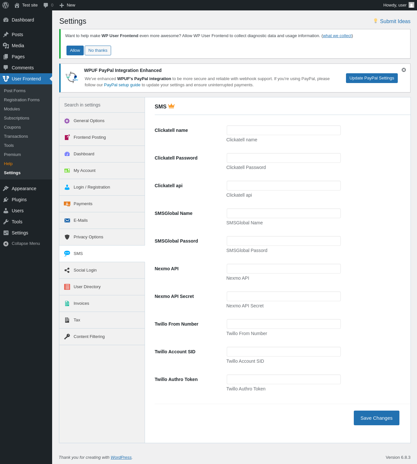417x464 pixels.
Task: Click the My Account card icon
Action: (x=67, y=171)
